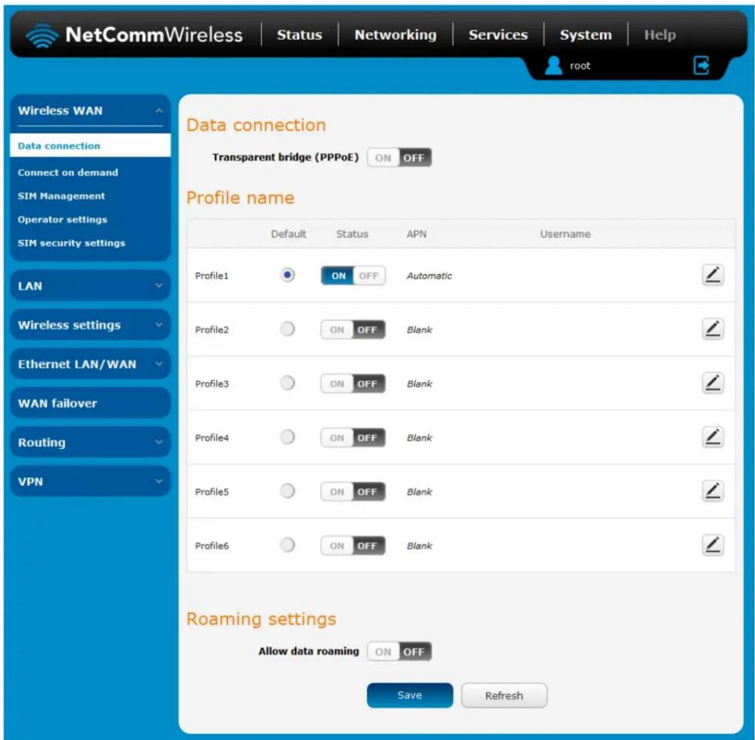Open the Services top menu

coord(498,35)
